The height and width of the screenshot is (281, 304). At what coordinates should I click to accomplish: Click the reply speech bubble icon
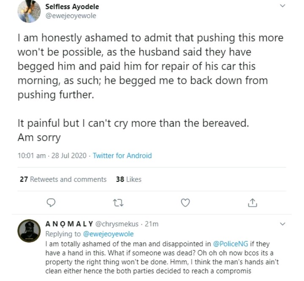(50, 203)
